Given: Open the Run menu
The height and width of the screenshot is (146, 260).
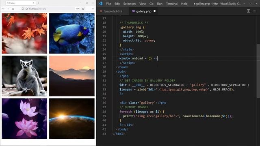Looking at the screenshot, I should (x=160, y=4).
